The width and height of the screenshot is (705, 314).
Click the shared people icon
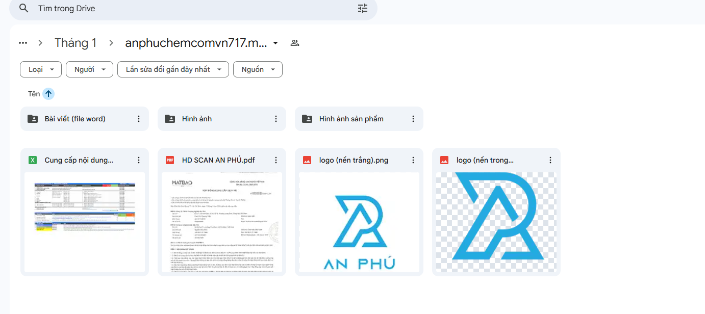coord(294,43)
